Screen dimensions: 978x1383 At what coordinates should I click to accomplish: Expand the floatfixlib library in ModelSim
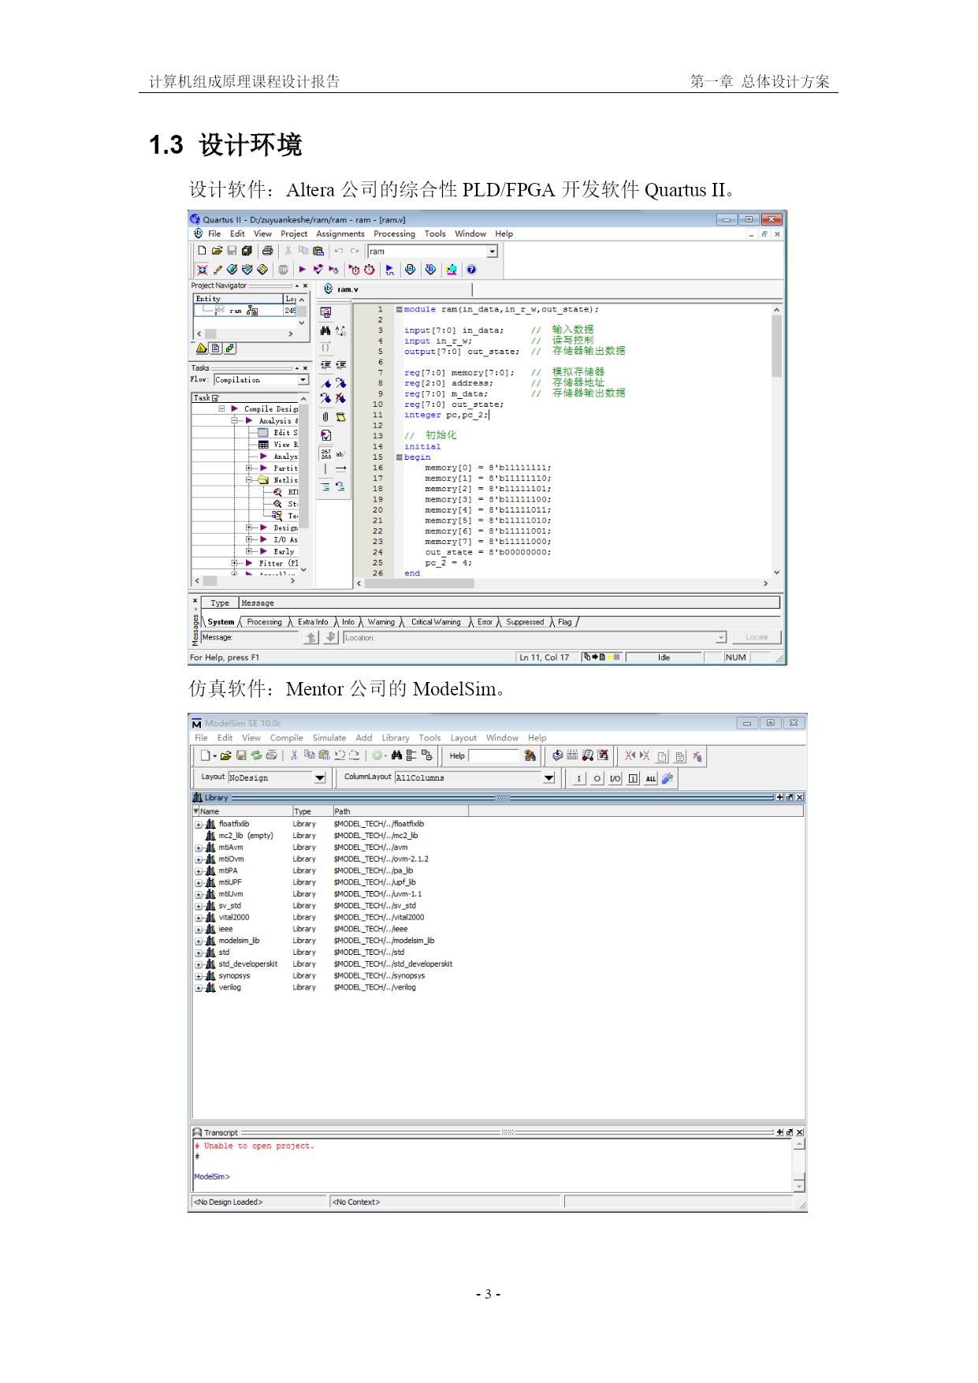[199, 824]
